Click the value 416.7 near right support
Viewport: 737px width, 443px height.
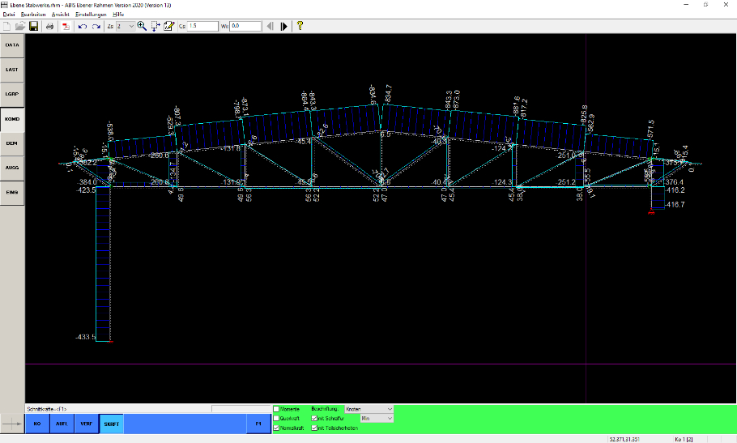(675, 205)
